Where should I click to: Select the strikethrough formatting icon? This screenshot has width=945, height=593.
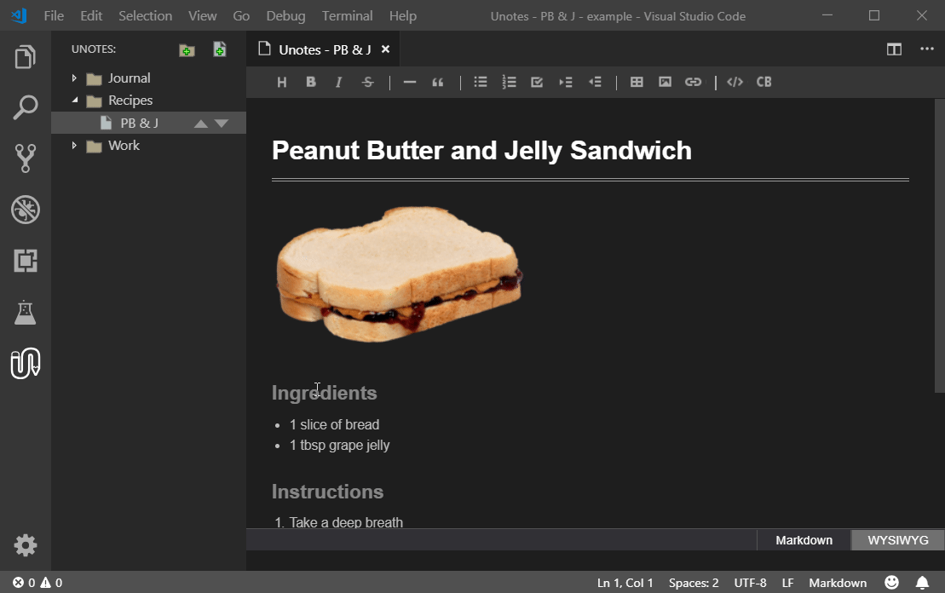(367, 82)
